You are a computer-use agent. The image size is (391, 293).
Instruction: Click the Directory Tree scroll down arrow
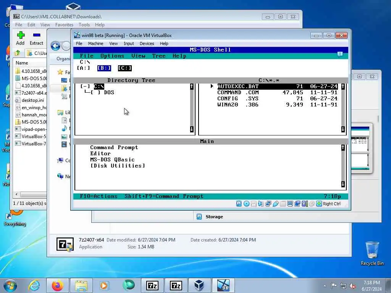pyautogui.click(x=192, y=129)
